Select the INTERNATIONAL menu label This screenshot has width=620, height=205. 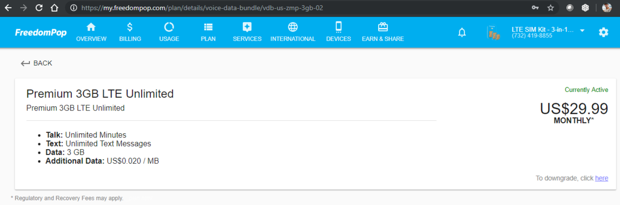[x=293, y=39]
